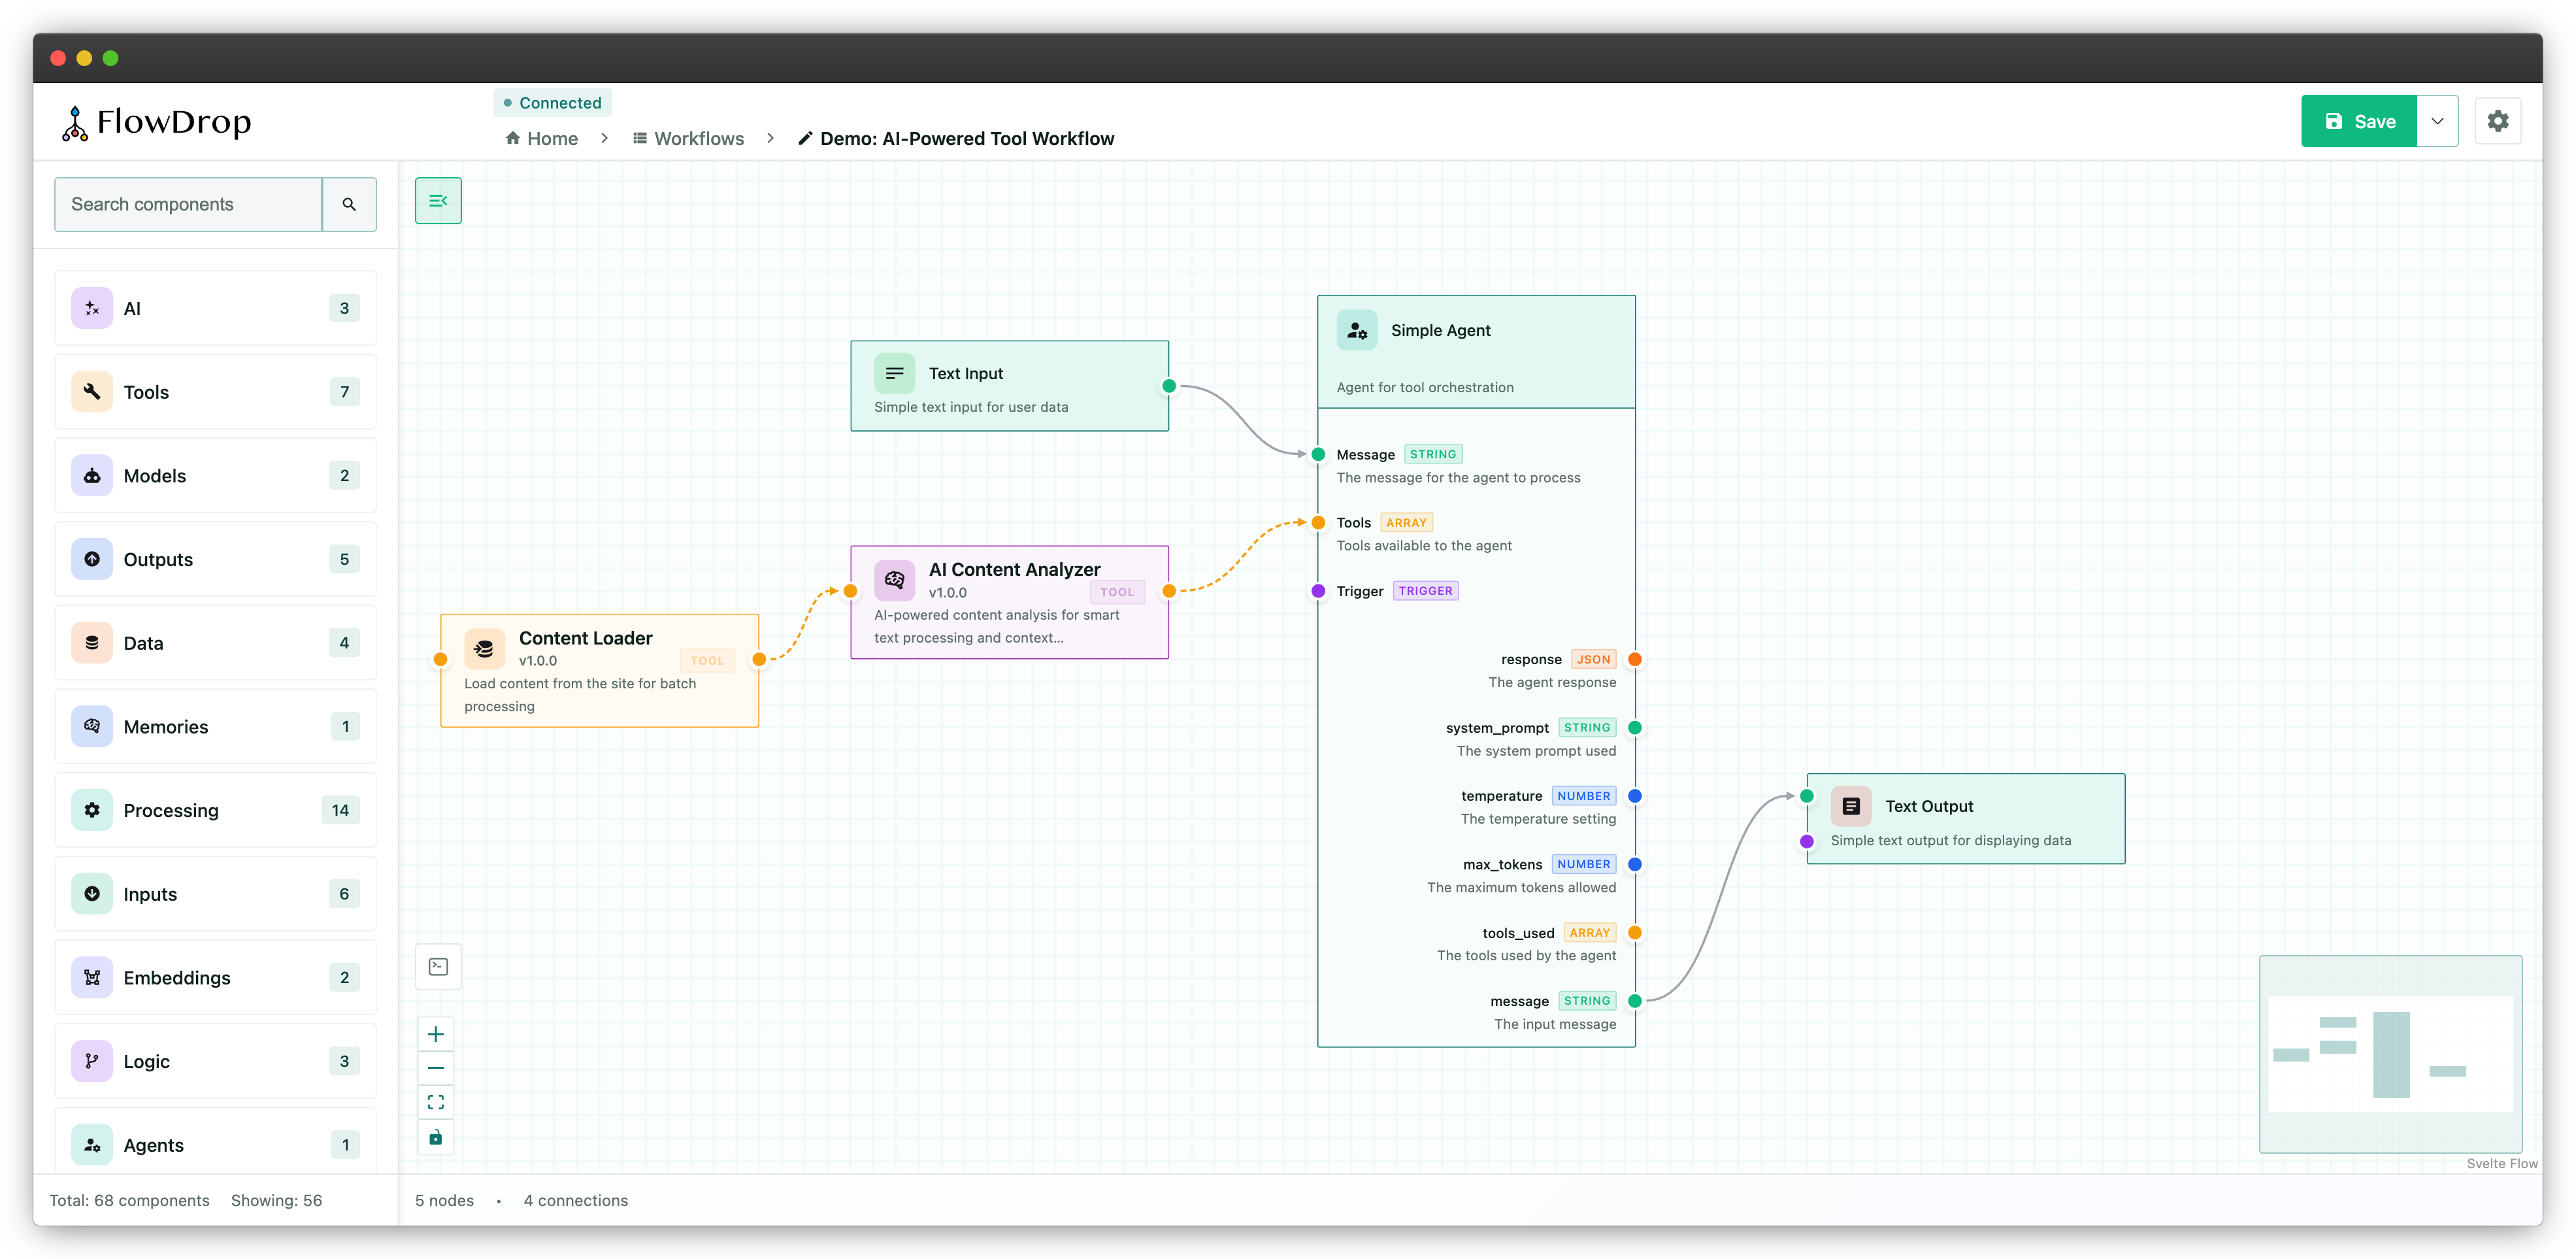Click the Data category database icon
2576x1259 pixels.
pyautogui.click(x=92, y=643)
